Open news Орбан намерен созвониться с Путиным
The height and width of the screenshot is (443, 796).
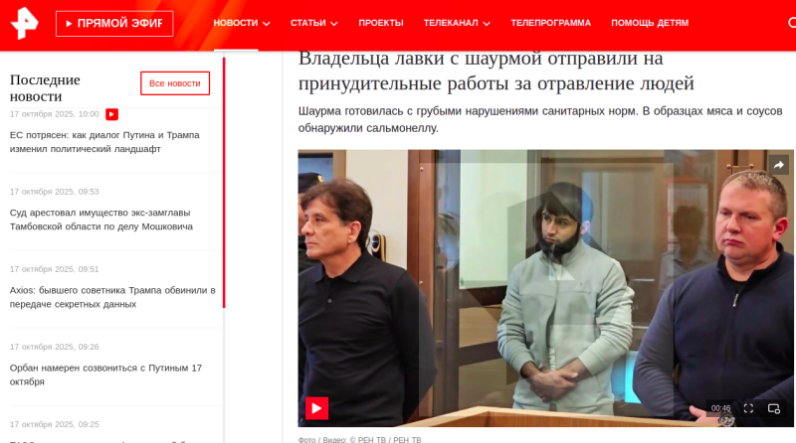tap(105, 374)
